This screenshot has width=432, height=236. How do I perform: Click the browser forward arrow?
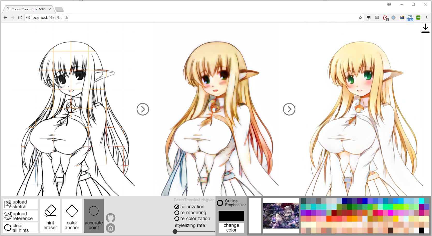pos(13,18)
